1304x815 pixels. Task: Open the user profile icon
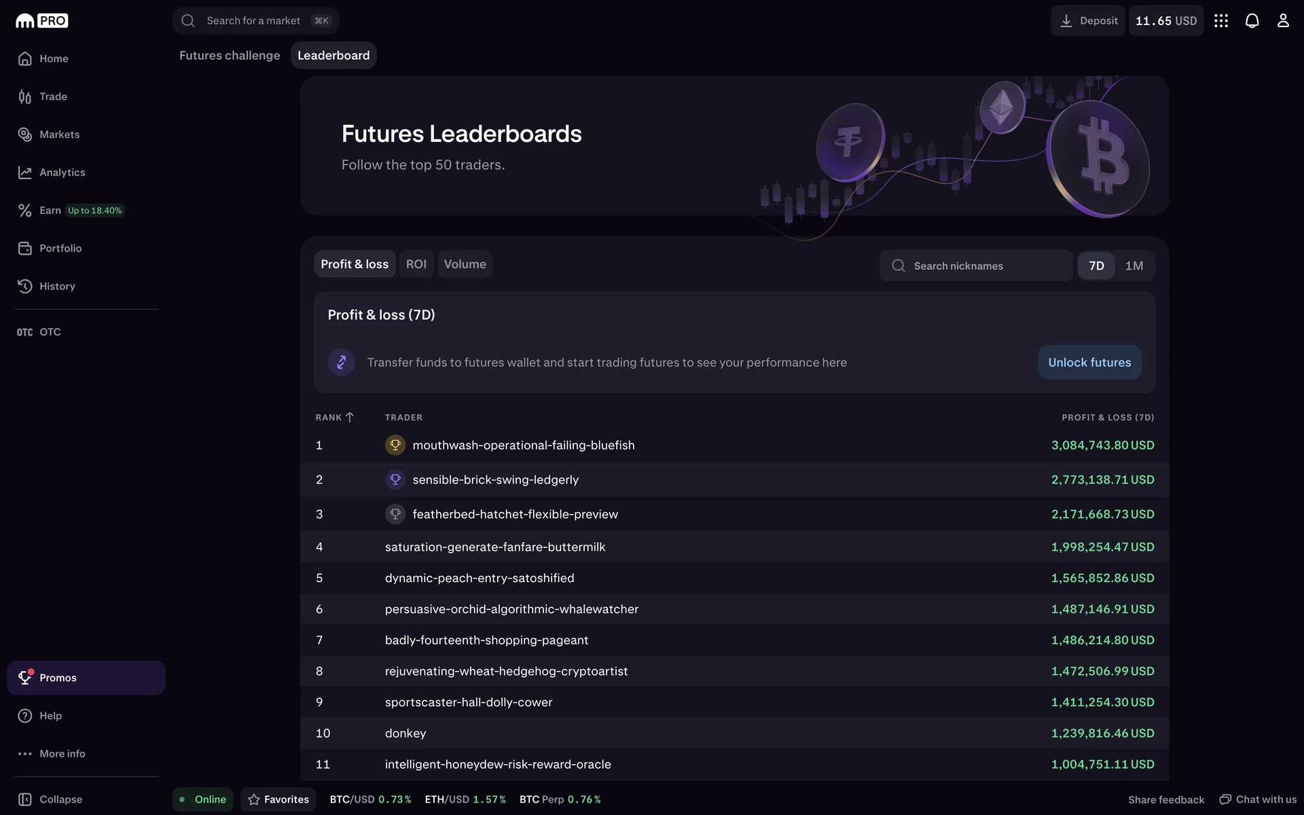pos(1282,21)
